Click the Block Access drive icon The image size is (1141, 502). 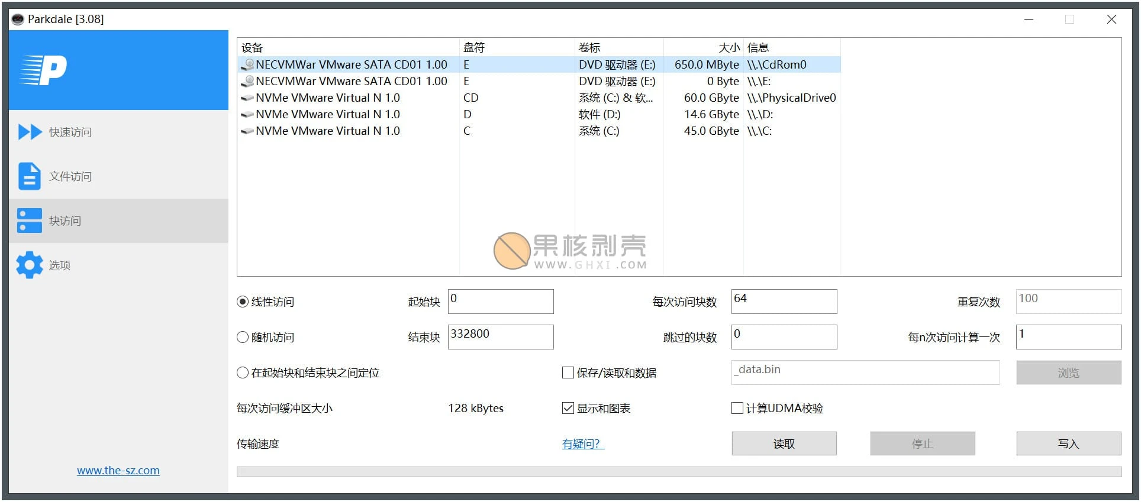pos(30,221)
